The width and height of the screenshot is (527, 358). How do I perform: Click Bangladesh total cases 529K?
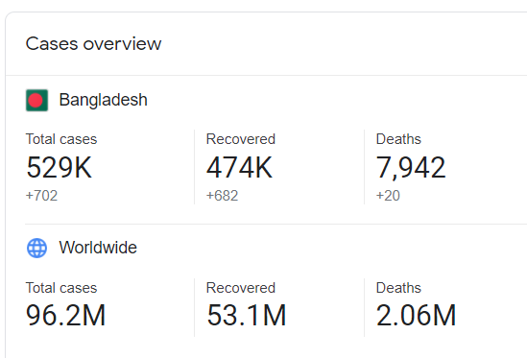coord(59,167)
